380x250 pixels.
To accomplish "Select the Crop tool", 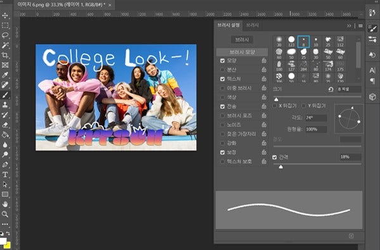I will pos(5,55).
